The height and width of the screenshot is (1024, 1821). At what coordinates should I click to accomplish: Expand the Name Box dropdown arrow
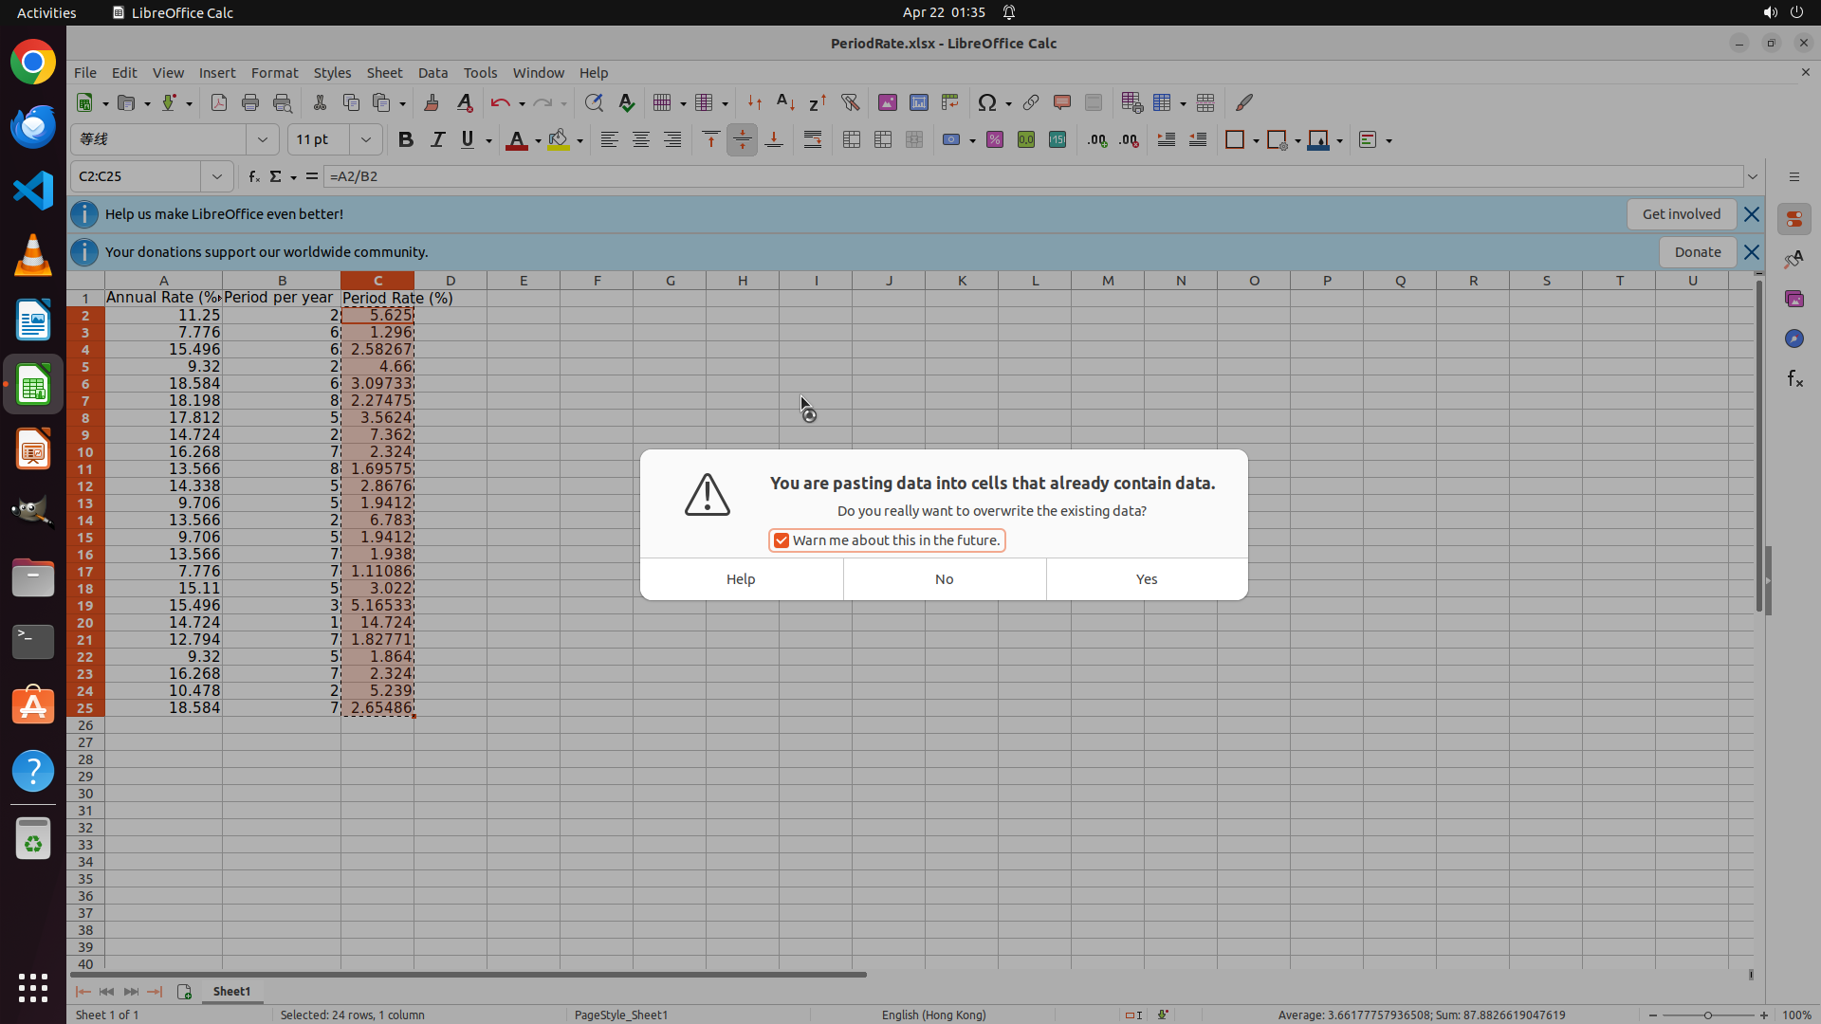(217, 176)
